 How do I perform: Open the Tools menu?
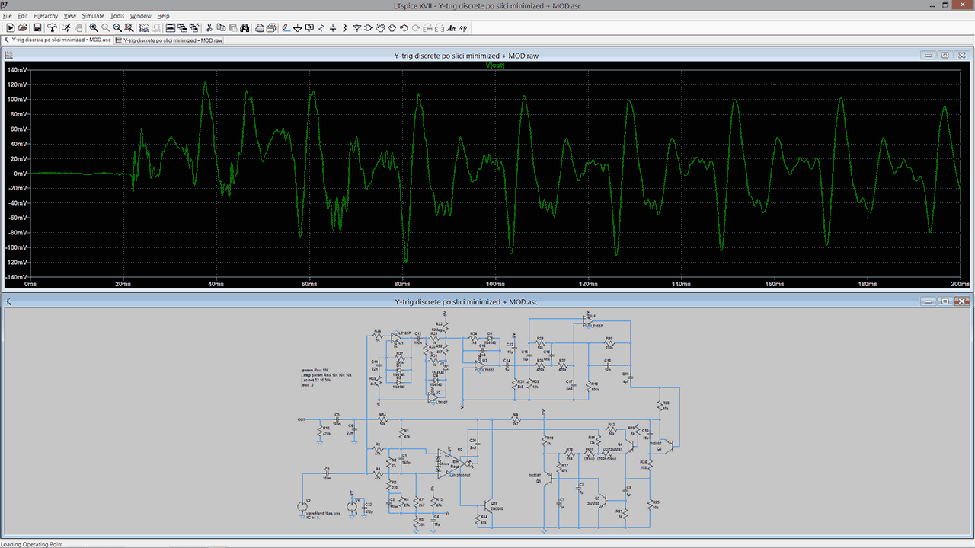pyautogui.click(x=117, y=16)
